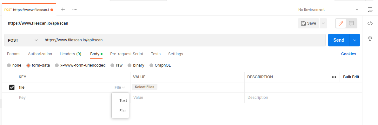Switch to pencil edit mode icon

341,23
